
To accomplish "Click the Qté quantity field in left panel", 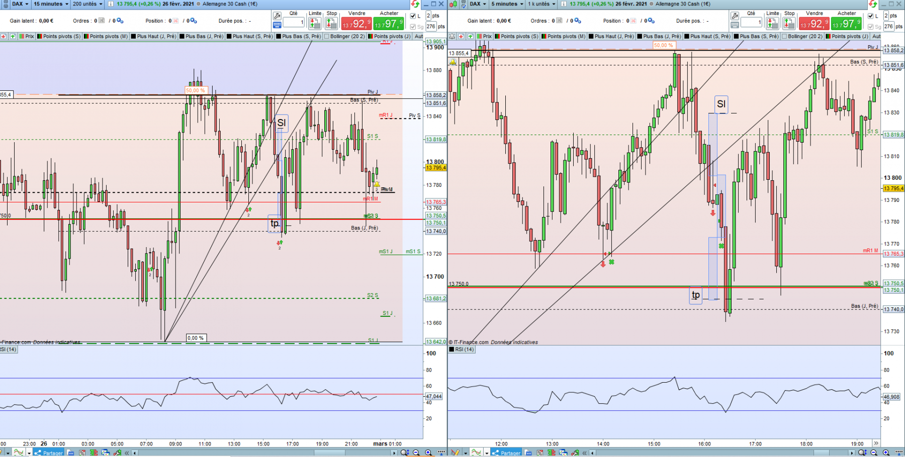I will (294, 23).
